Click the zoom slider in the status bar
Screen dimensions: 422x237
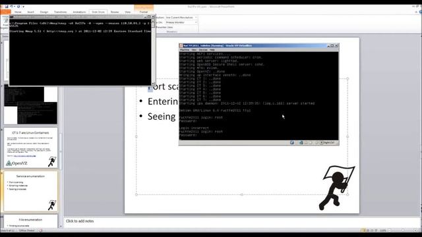point(403,230)
